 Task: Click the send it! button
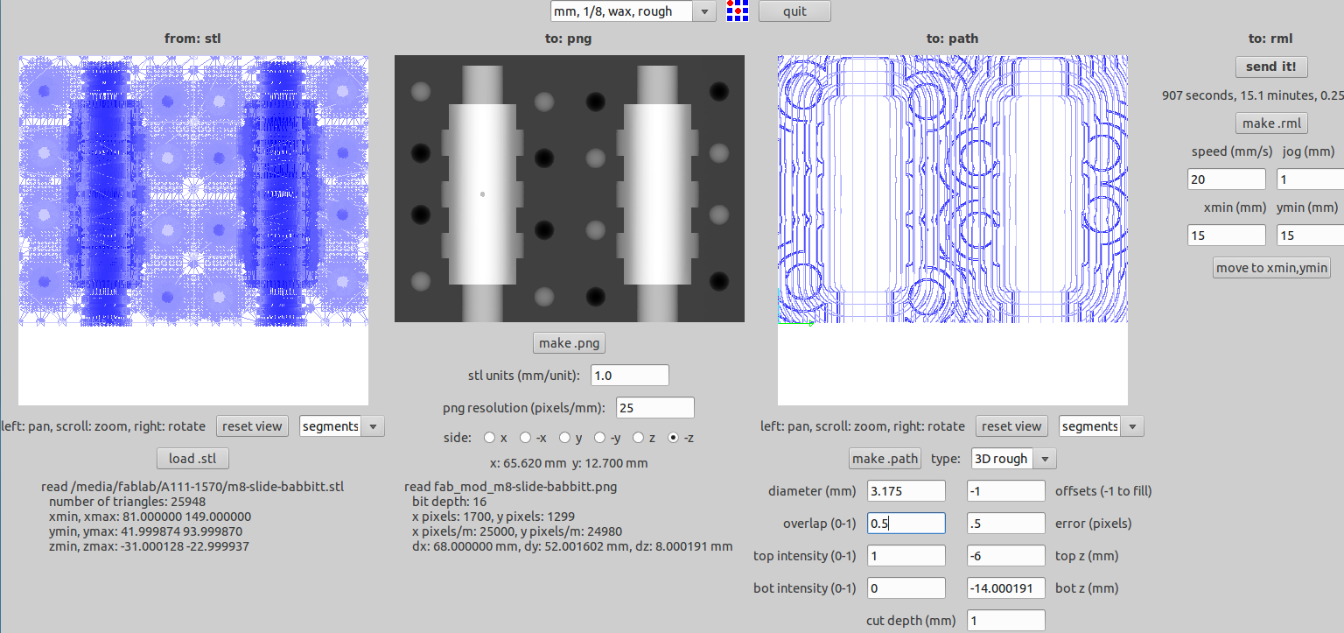pyautogui.click(x=1271, y=67)
